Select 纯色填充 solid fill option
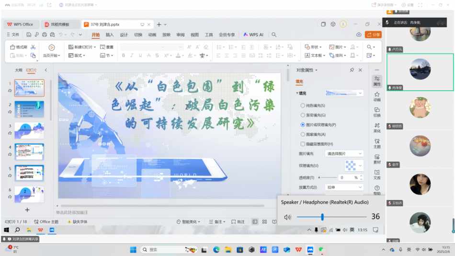455x256 pixels. pyautogui.click(x=303, y=105)
